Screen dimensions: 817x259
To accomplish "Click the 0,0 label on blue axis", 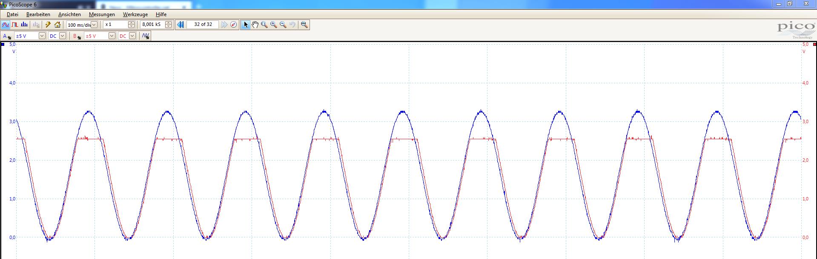I will [x=12, y=237].
